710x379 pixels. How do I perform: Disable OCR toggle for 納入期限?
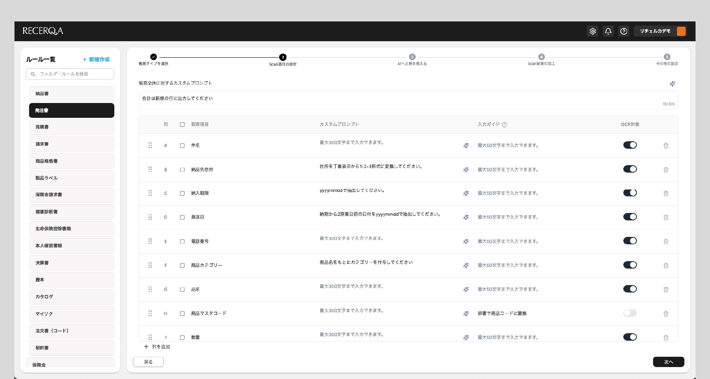[630, 193]
